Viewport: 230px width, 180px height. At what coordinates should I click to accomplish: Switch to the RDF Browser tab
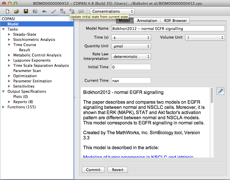[x=175, y=21]
